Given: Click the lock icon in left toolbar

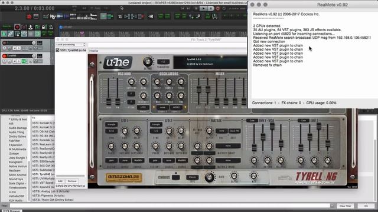Looking at the screenshot, I should coord(44,27).
